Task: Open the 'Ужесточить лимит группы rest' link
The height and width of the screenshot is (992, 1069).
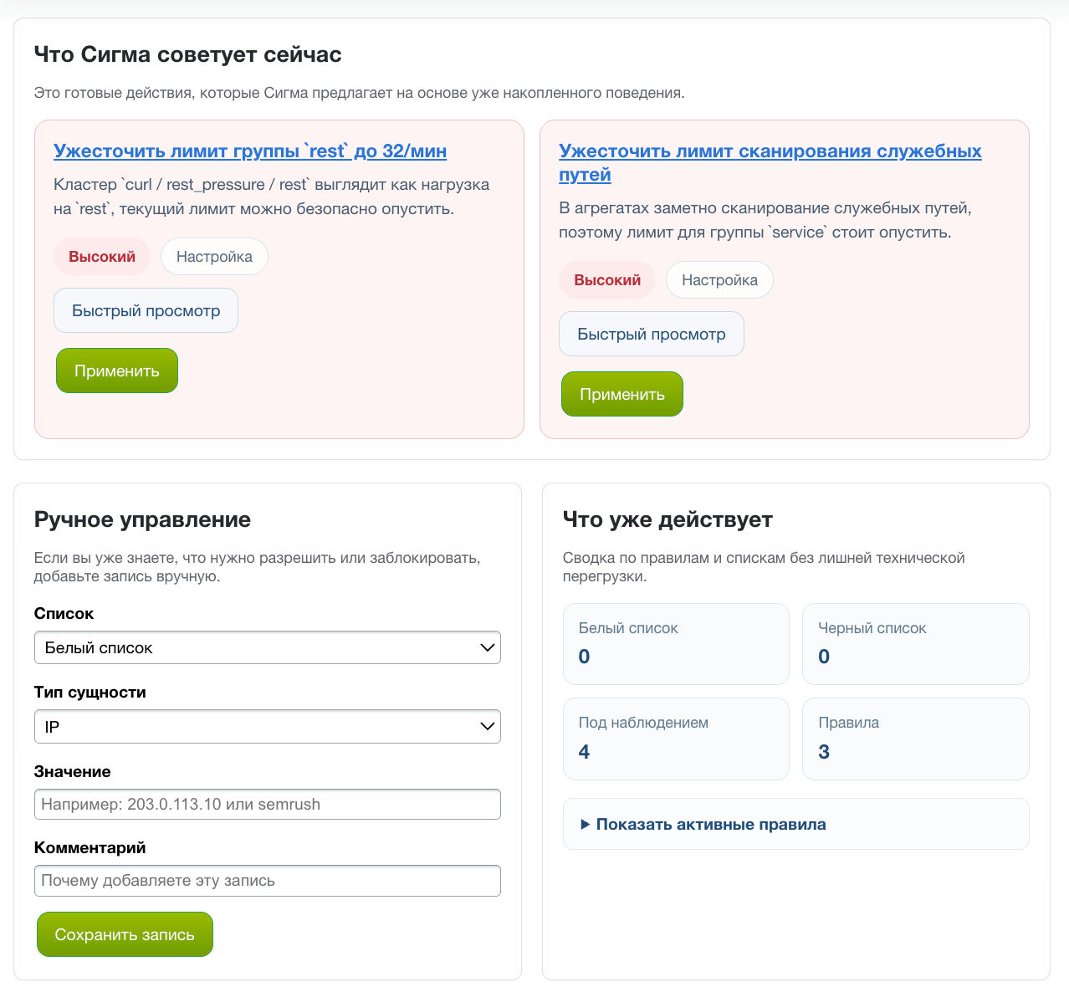Action: pos(250,151)
